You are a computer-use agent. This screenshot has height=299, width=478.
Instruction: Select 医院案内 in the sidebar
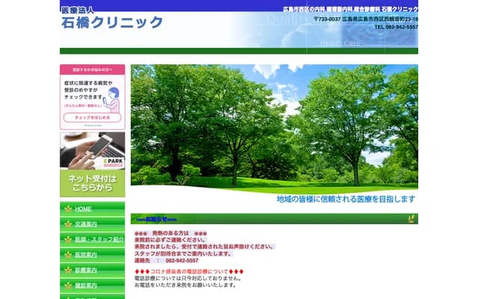tap(86, 255)
